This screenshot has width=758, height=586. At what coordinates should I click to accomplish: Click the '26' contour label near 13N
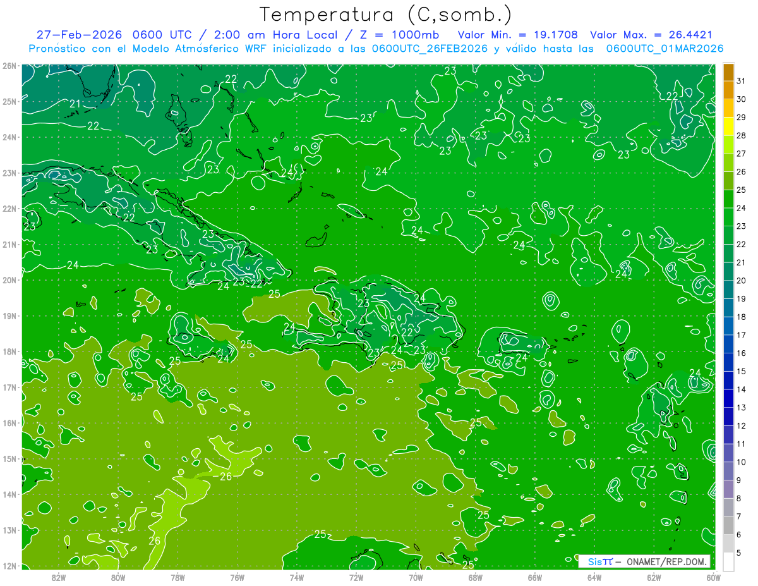tap(154, 541)
